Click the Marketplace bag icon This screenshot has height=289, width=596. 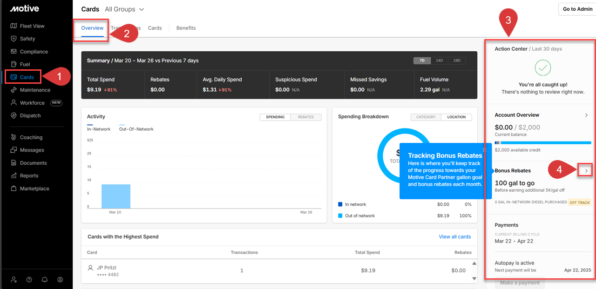[x=14, y=188]
